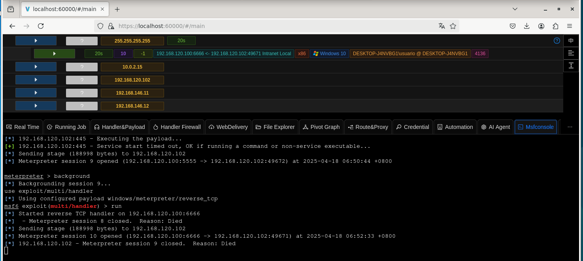Click the help question-mark icon
Viewport: 583px width, 261px height.
557,41
